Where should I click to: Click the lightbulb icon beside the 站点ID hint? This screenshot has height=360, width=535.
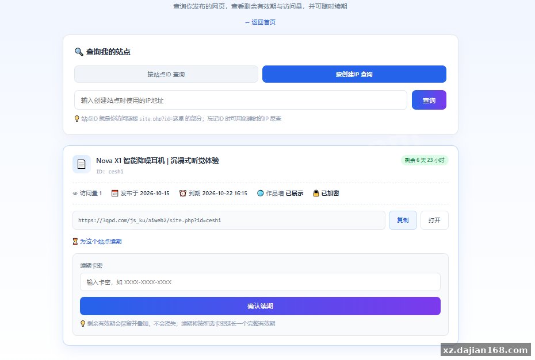[77, 118]
